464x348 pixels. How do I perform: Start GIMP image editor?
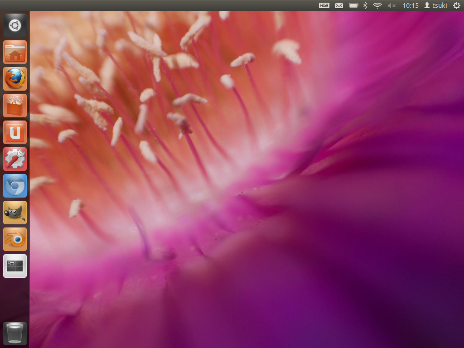pos(15,213)
